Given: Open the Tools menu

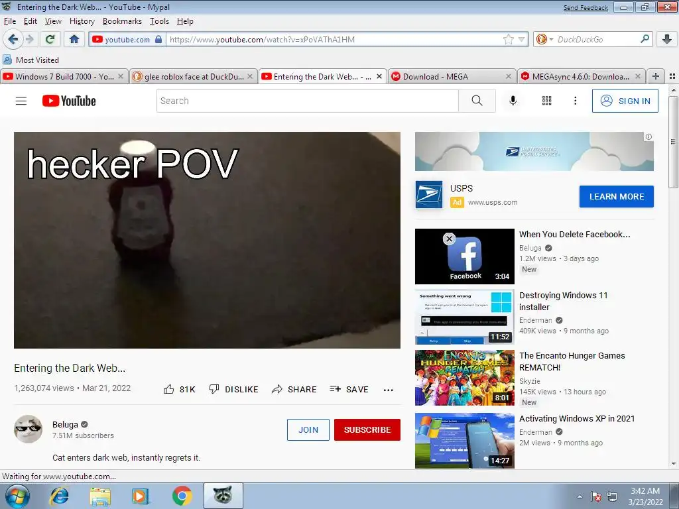Looking at the screenshot, I should coord(159,21).
